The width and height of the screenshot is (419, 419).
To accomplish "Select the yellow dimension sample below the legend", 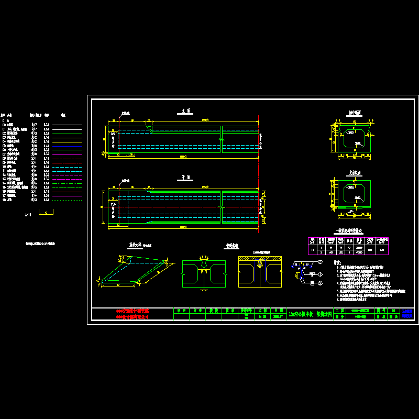I will click(x=46, y=214).
